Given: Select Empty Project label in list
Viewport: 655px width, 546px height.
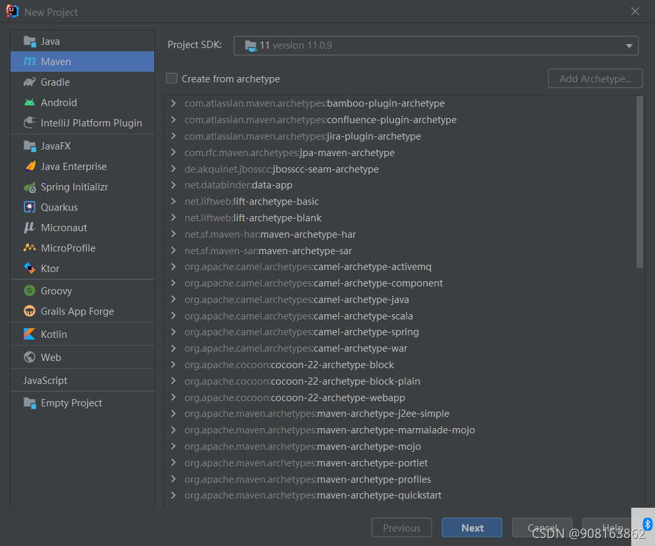Looking at the screenshot, I should pyautogui.click(x=71, y=403).
